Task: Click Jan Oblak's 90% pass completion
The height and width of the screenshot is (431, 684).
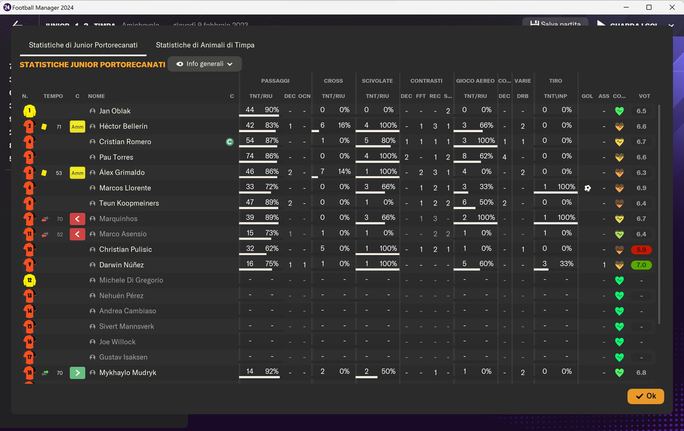Action: 272,110
